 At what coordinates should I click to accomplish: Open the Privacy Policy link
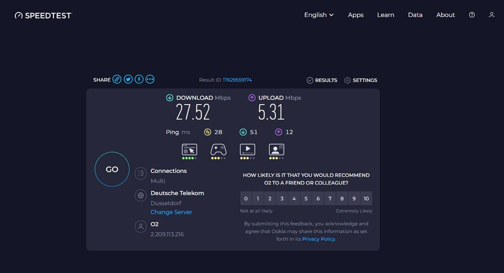(x=319, y=239)
